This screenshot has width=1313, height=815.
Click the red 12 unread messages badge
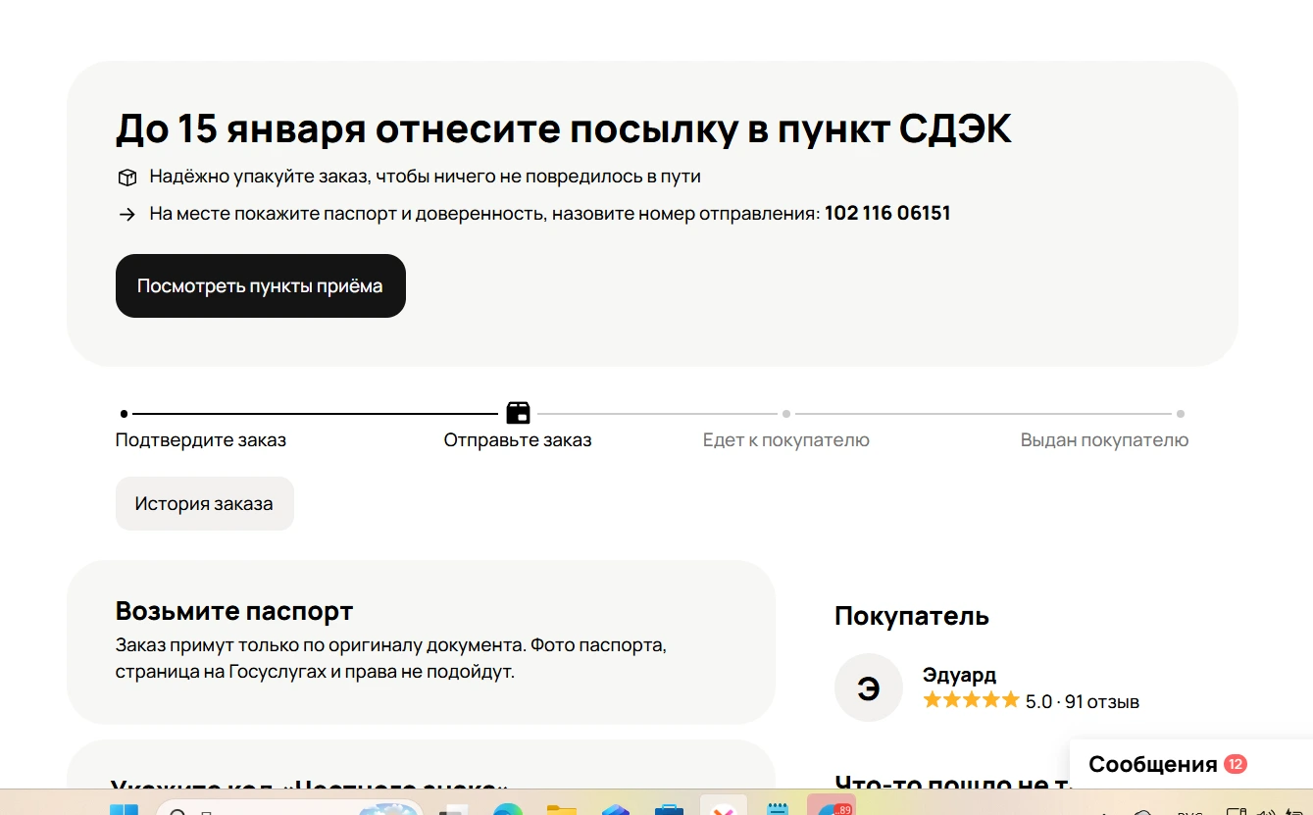click(1236, 764)
